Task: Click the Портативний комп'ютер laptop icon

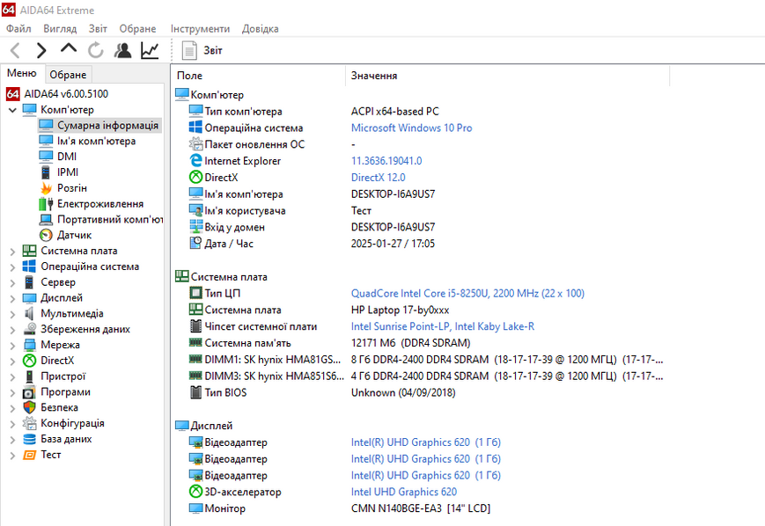Action: coord(46,219)
